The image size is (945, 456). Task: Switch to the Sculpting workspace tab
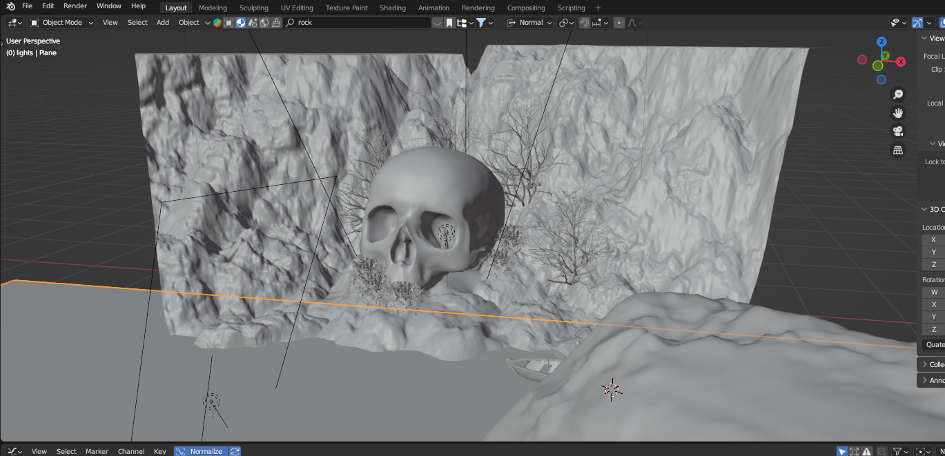[x=253, y=8]
